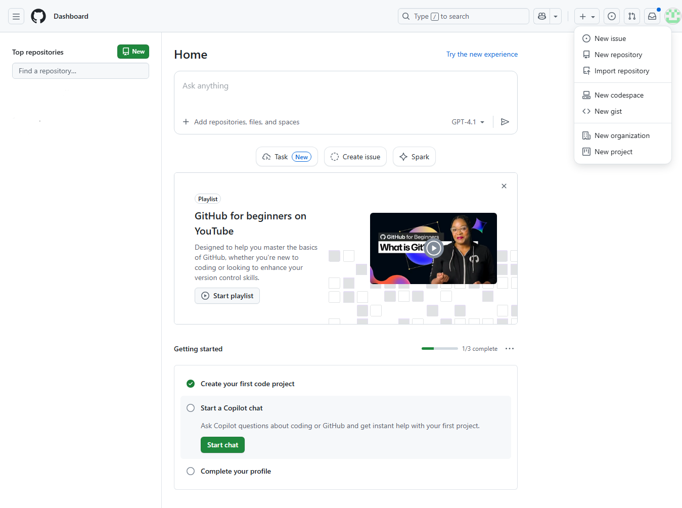Image resolution: width=682 pixels, height=508 pixels.
Task: Open the Issues icon in the top bar
Action: [611, 16]
